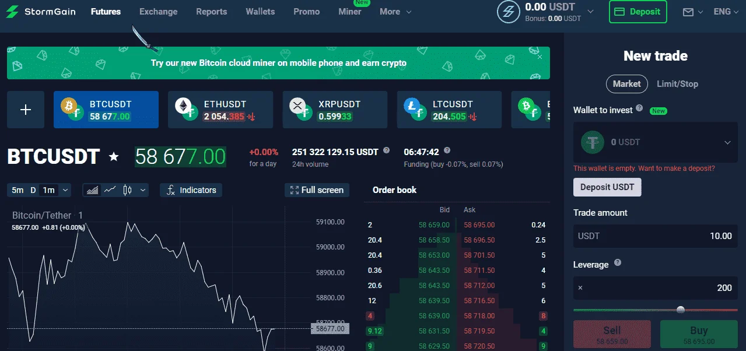746x351 pixels.
Task: Set chart interval to D
Action: click(33, 190)
